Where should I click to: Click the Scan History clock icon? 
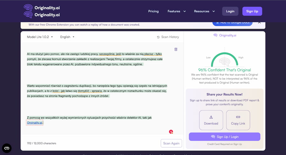[158, 37]
